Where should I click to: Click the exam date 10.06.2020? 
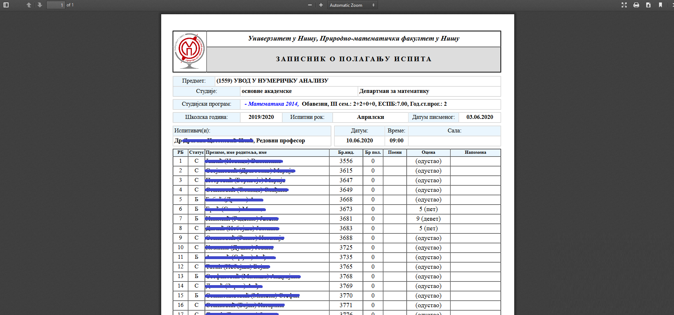tap(359, 141)
